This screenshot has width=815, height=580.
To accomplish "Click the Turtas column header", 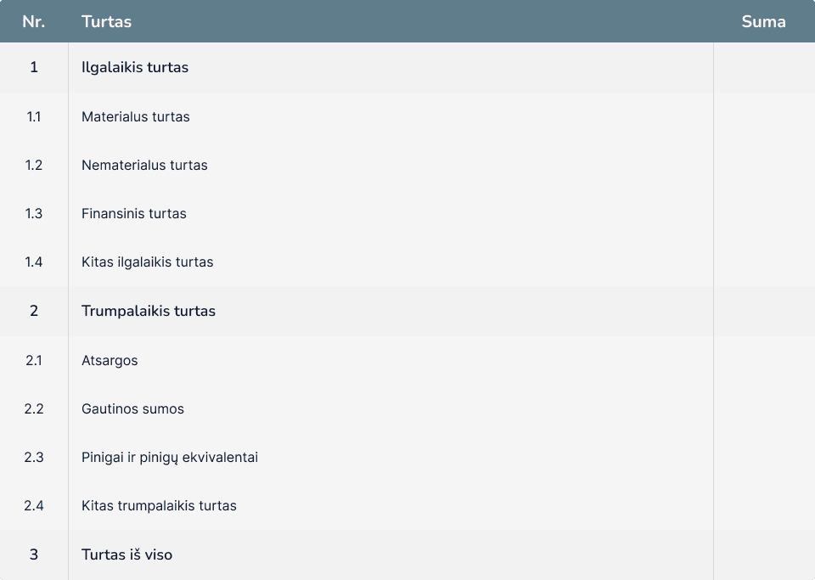I will (x=391, y=21).
